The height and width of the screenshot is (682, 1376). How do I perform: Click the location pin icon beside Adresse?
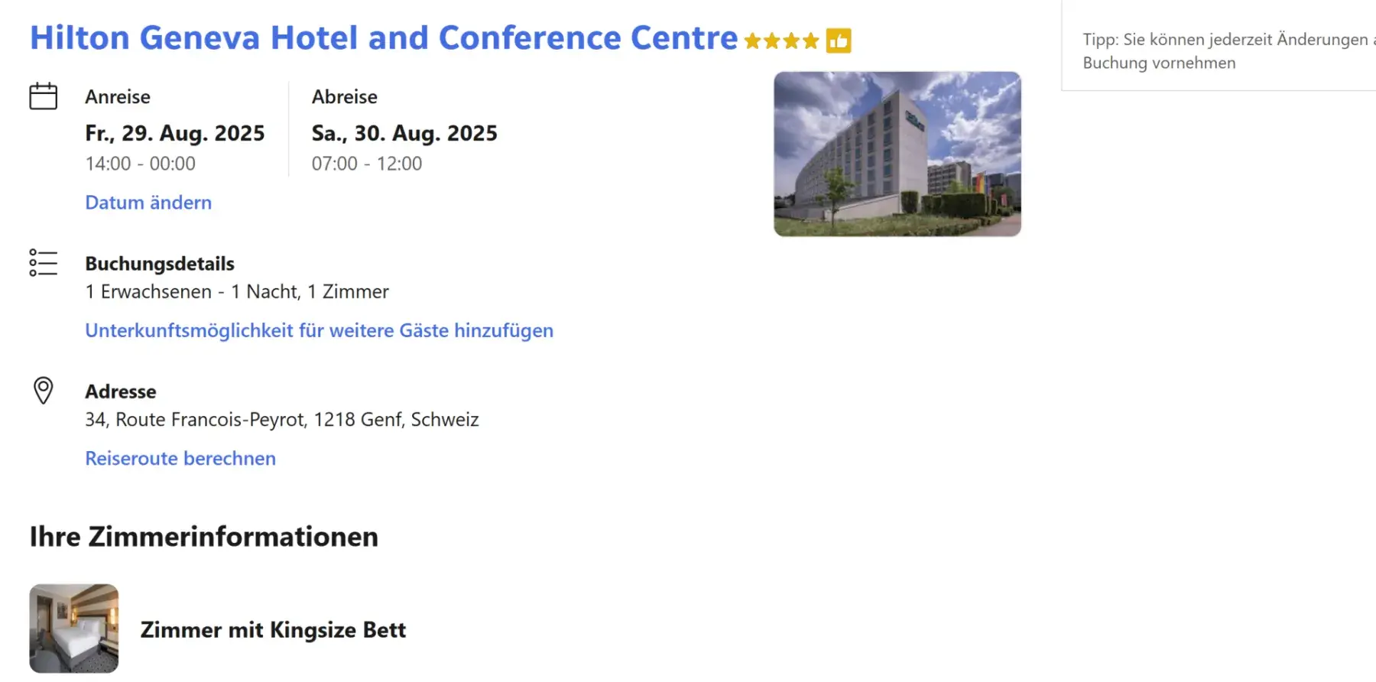point(43,390)
